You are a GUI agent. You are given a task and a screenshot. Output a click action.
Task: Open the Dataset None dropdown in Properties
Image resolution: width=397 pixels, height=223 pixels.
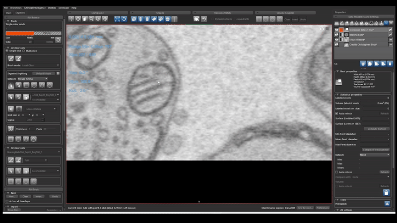click(375, 155)
